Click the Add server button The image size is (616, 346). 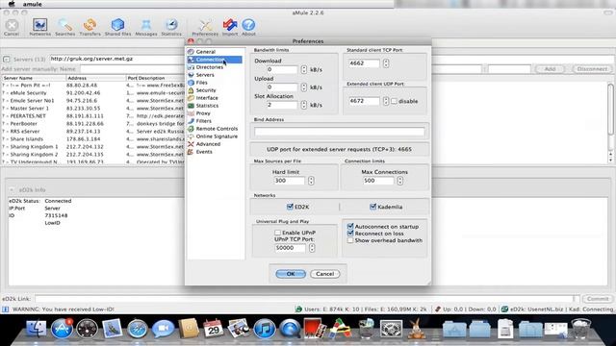[550, 69]
